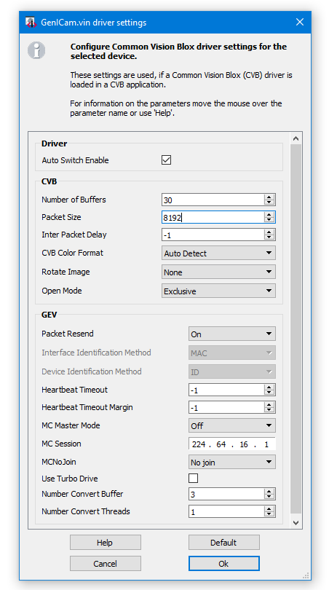Click the Open Mode label

pos(62,291)
